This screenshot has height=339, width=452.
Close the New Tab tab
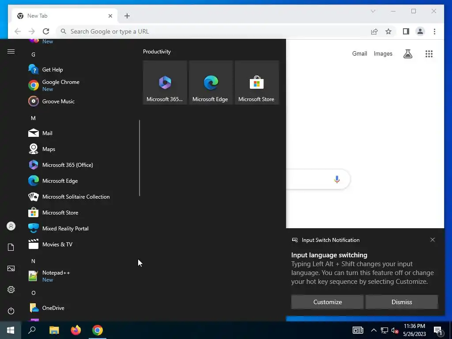tap(110, 16)
